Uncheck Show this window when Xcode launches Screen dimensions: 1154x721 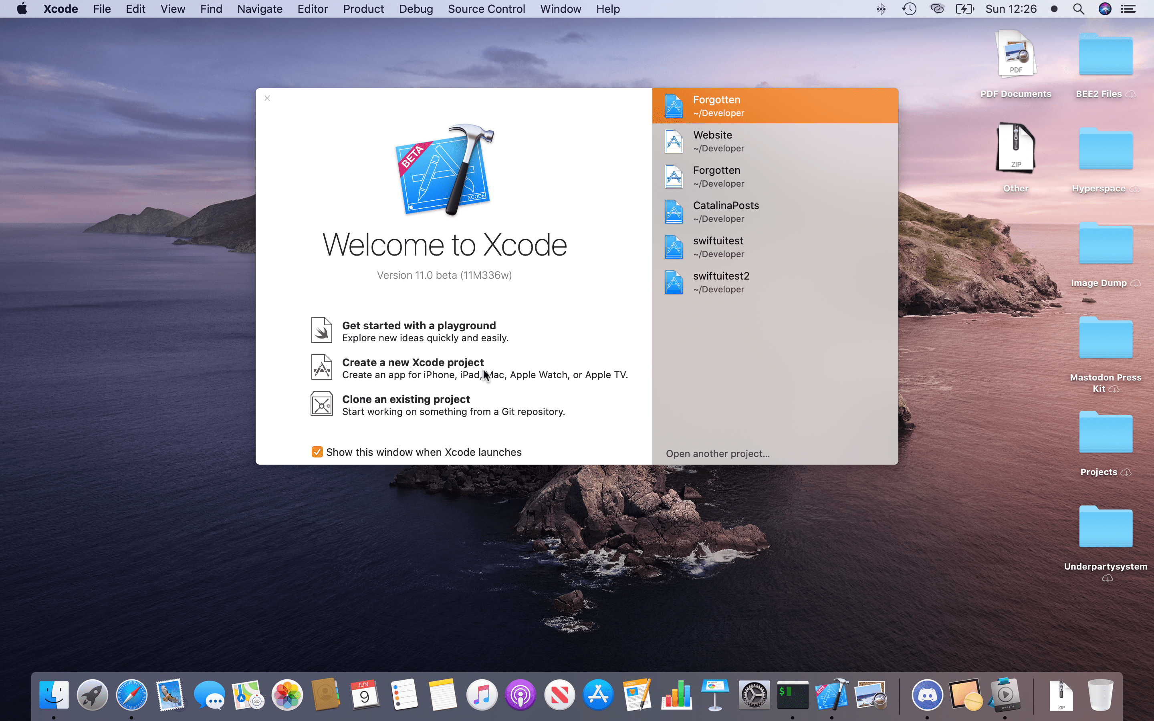tap(317, 452)
